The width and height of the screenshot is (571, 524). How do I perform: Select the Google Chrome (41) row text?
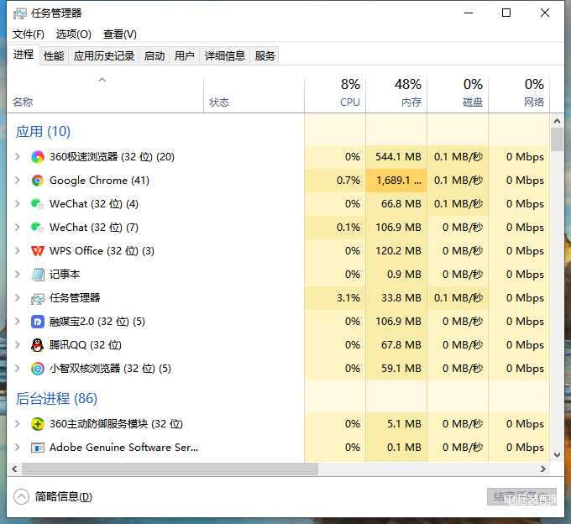[x=99, y=181]
